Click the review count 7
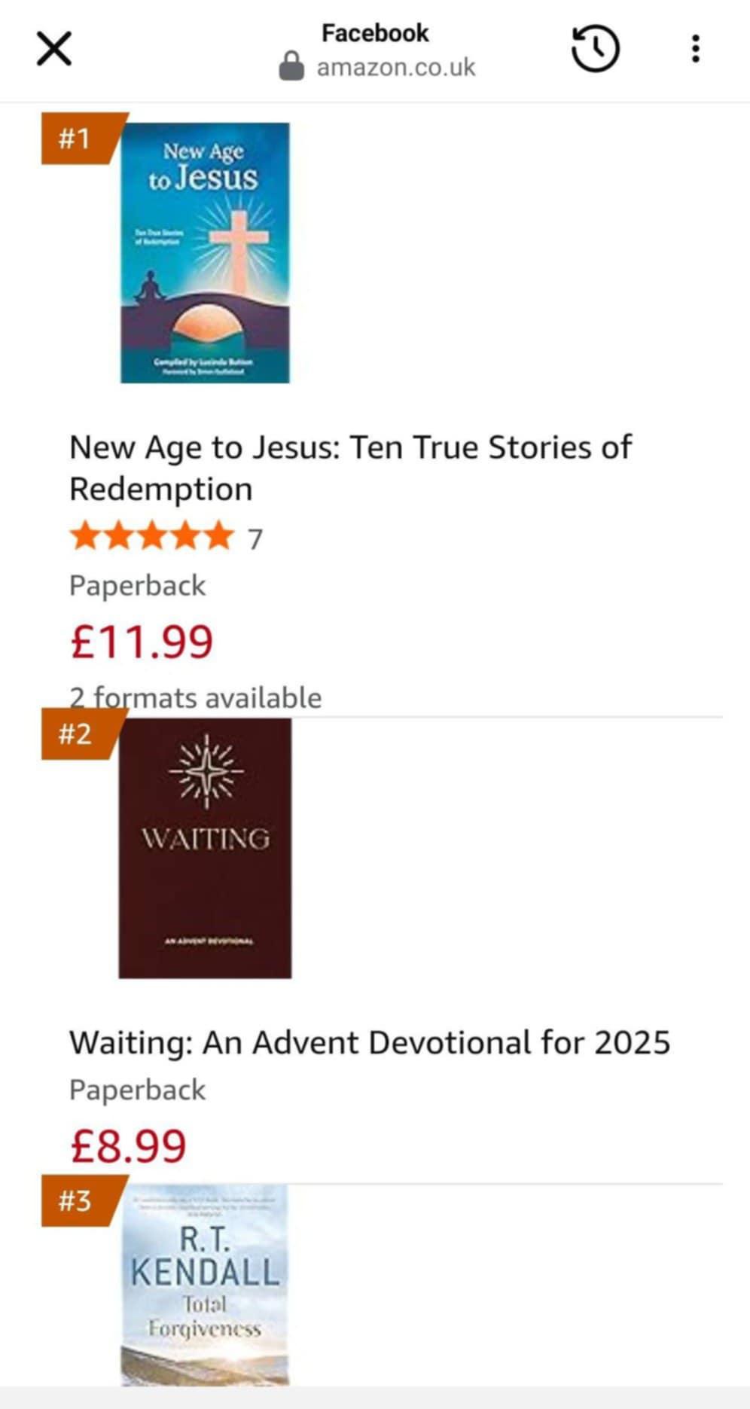 (x=255, y=539)
